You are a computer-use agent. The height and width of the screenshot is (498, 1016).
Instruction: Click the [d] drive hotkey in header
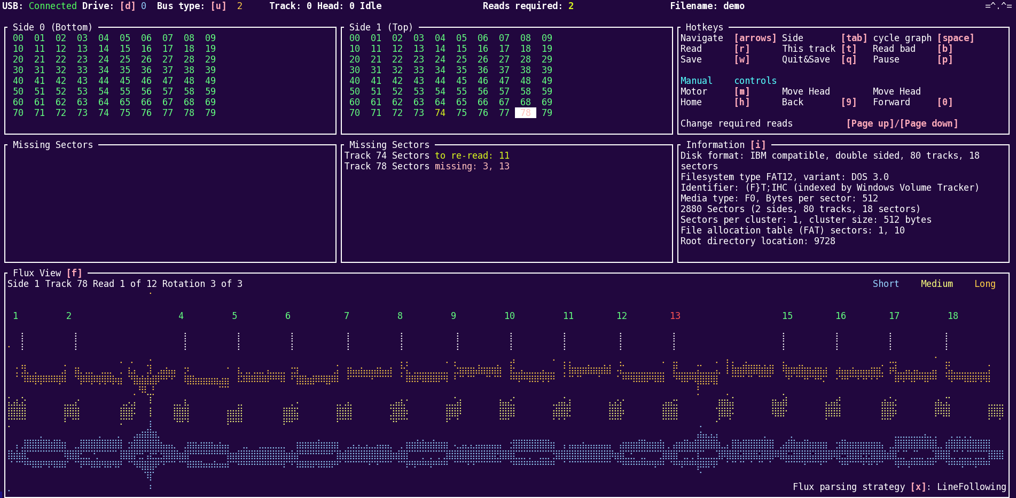128,6
